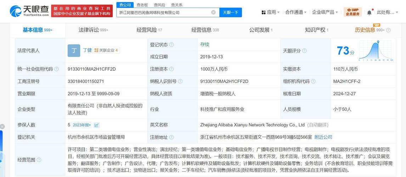Click the help icon beside 历史信息 tab
Viewport: 406px width, 177px height.
[388, 30]
